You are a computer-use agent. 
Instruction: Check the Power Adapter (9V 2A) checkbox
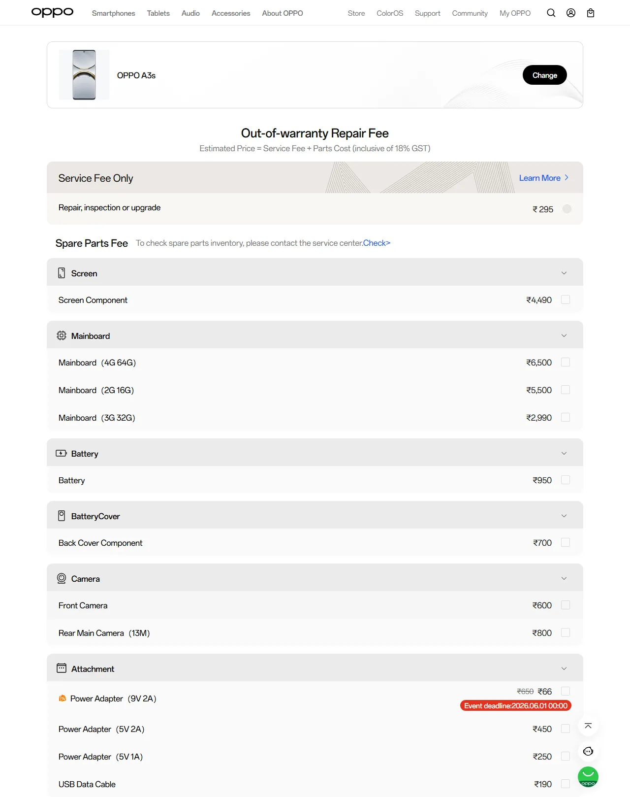click(566, 691)
